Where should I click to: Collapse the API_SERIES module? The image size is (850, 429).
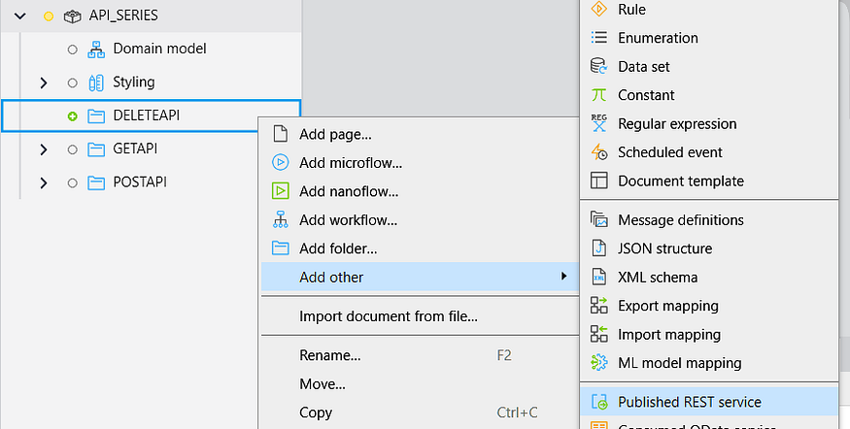(x=21, y=16)
